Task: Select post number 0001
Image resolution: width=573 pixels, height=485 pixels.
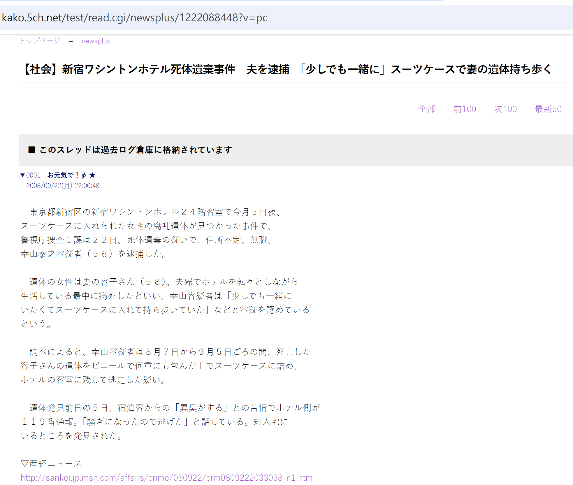Action: 33,175
